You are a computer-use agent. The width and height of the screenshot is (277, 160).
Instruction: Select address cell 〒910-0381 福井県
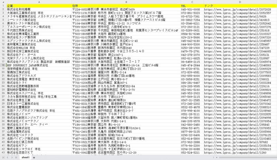point(126,145)
